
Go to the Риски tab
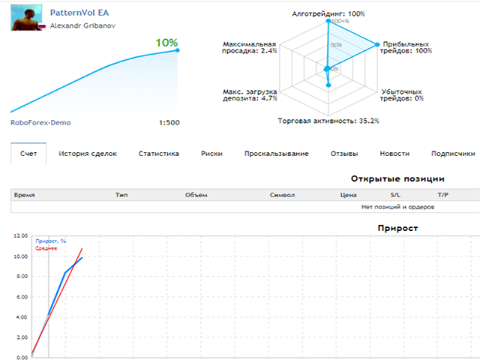point(211,154)
